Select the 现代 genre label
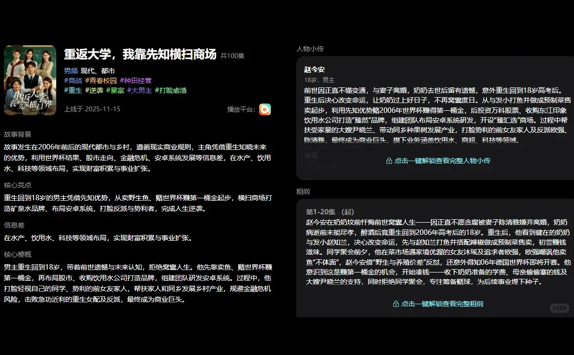The height and width of the screenshot is (355, 574). click(x=86, y=70)
